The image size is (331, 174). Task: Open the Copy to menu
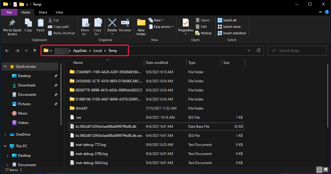click(97, 27)
